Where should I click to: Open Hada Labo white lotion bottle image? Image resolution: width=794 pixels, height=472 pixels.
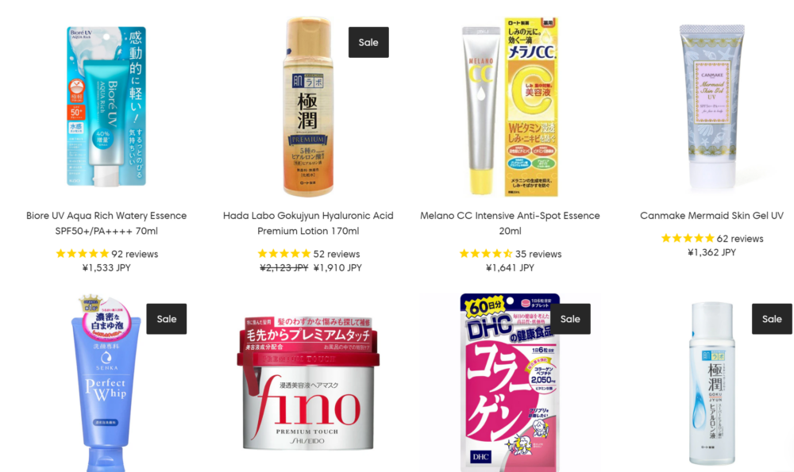tap(711, 383)
